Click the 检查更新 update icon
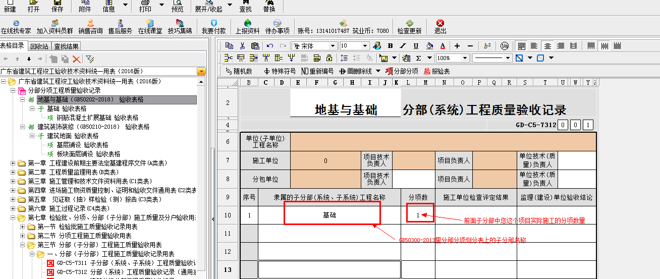660x279 pixels. (x=409, y=26)
